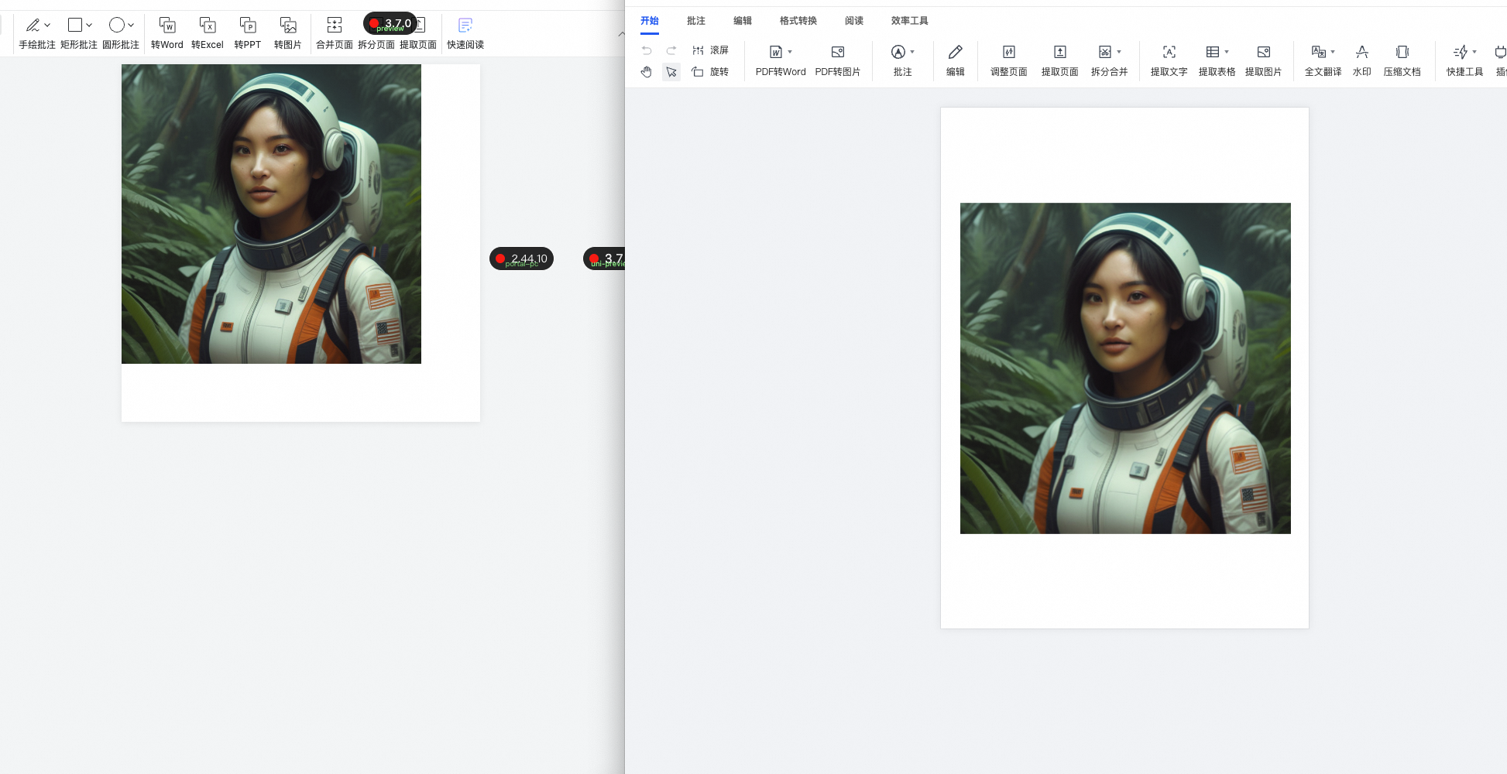Click the redo arrow icon

(x=671, y=50)
